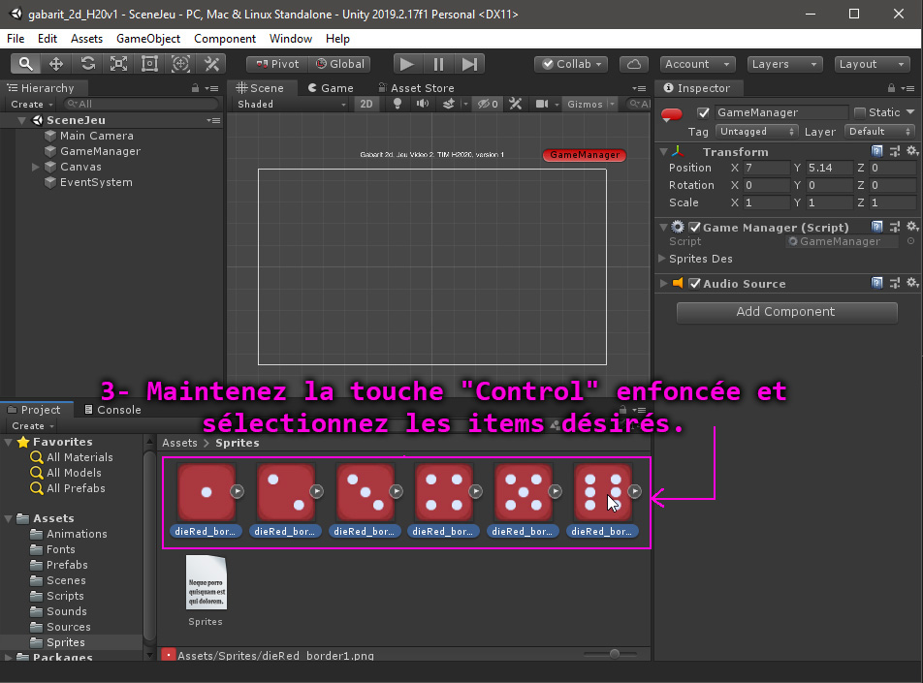Select the Scale tool
The width and height of the screenshot is (923, 683).
point(118,64)
